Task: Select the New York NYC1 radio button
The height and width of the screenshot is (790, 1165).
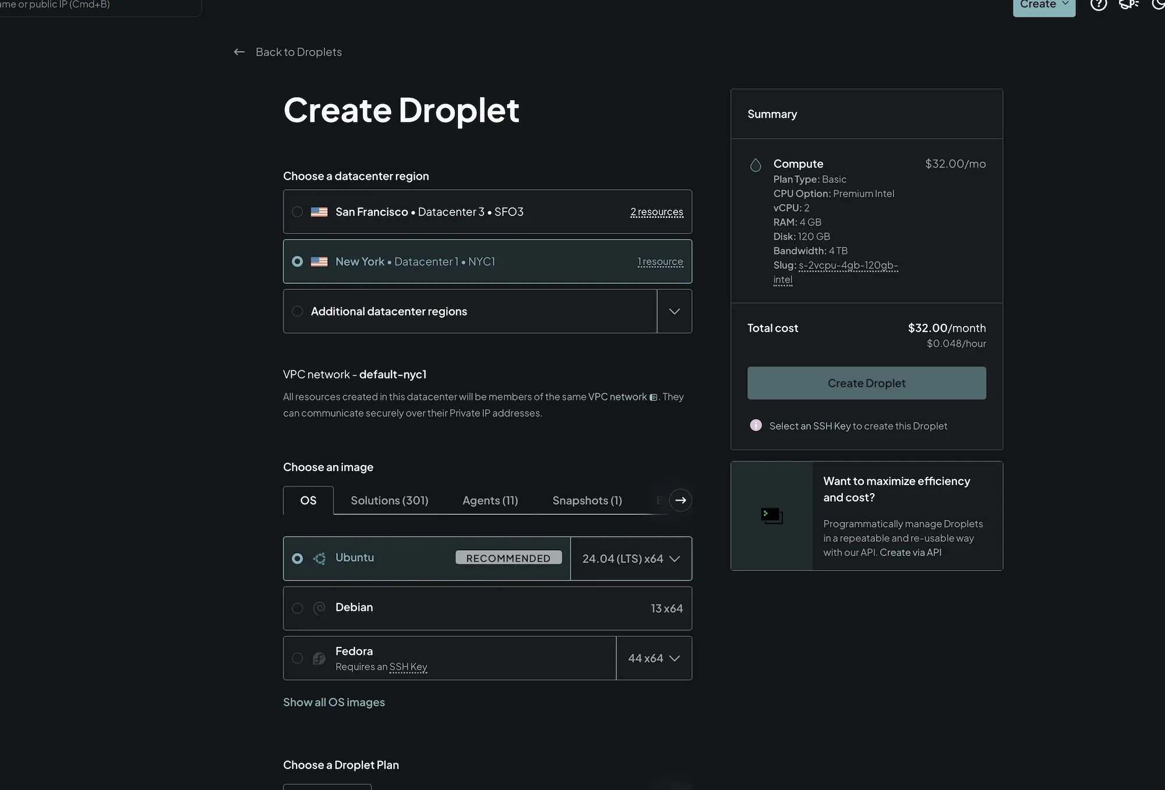Action: point(297,262)
